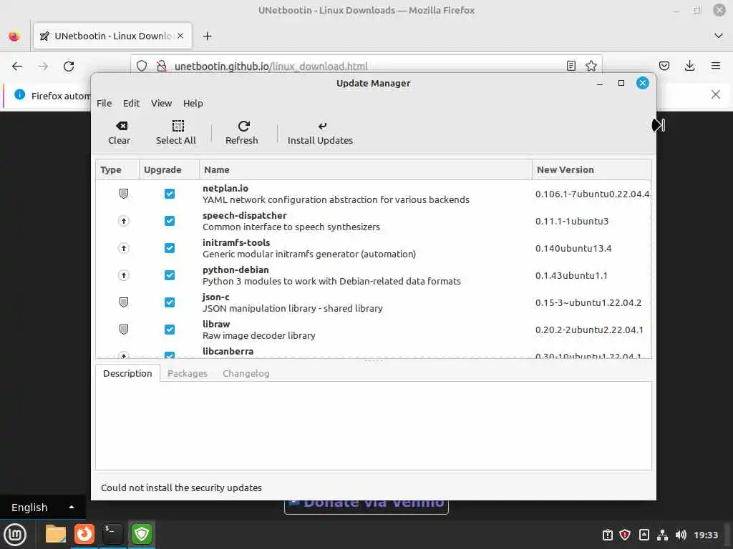Image resolution: width=733 pixels, height=549 pixels.
Task: Click the insecure connection lock icon
Action: [x=161, y=66]
